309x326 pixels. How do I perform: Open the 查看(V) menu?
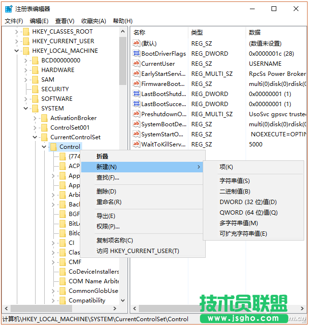(x=65, y=21)
